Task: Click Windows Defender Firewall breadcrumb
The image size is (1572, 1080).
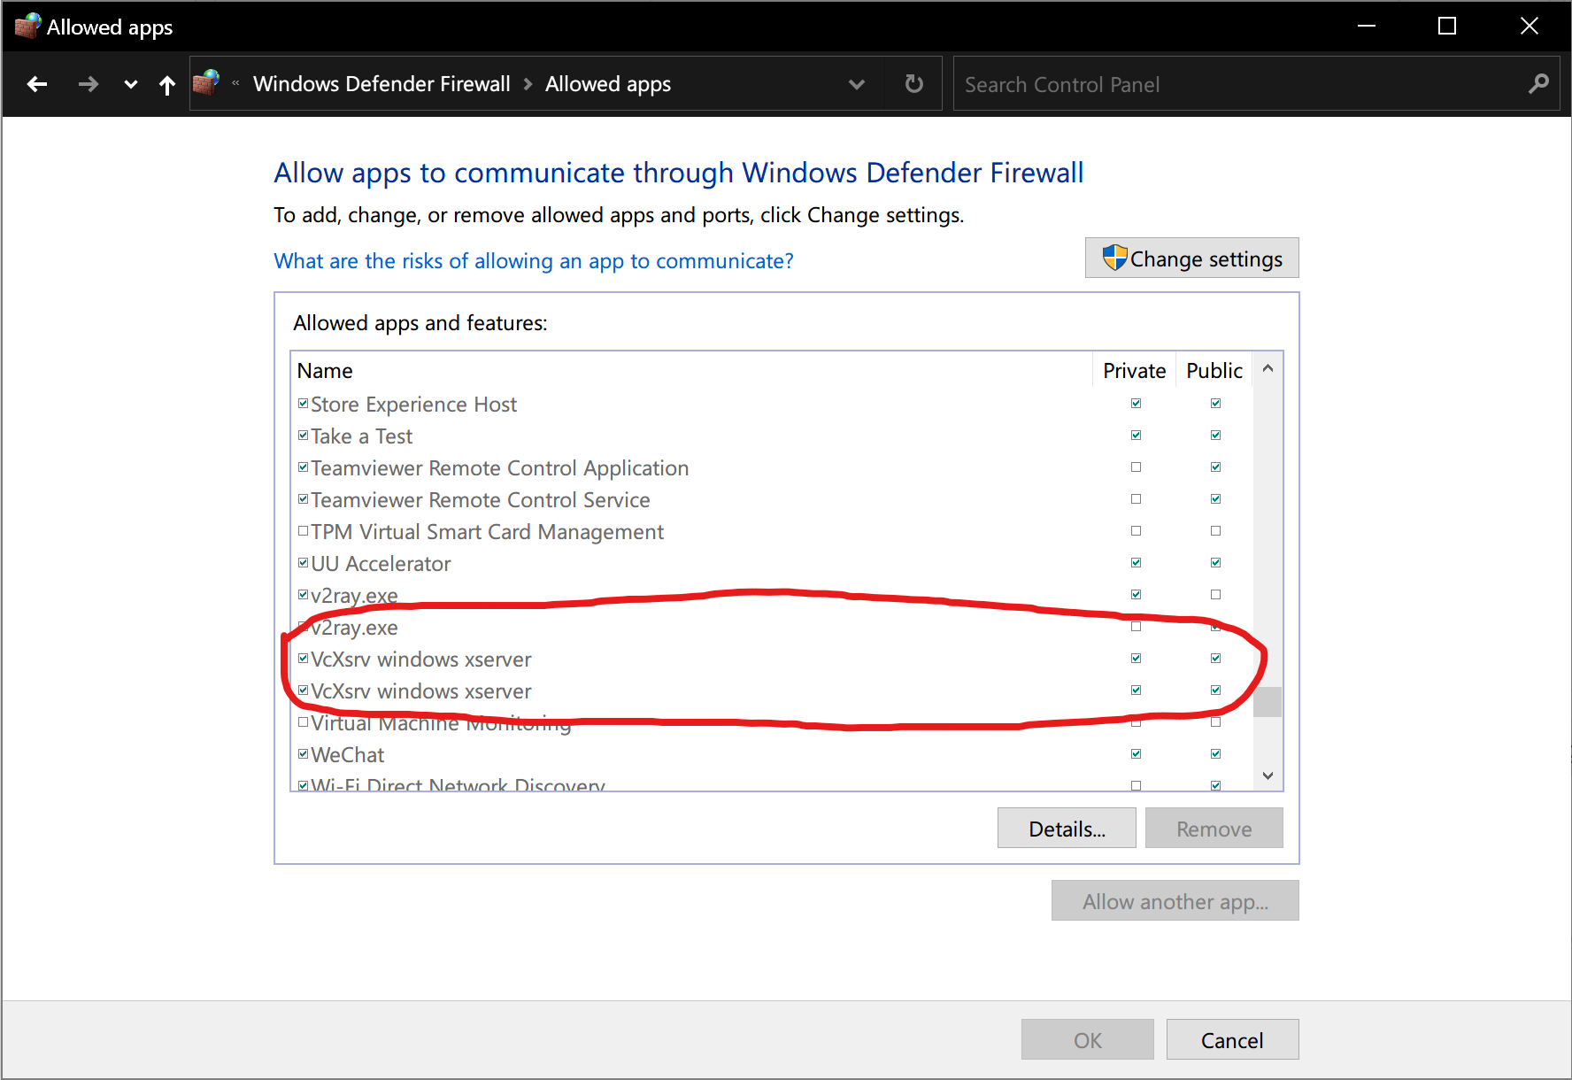Action: coord(381,84)
